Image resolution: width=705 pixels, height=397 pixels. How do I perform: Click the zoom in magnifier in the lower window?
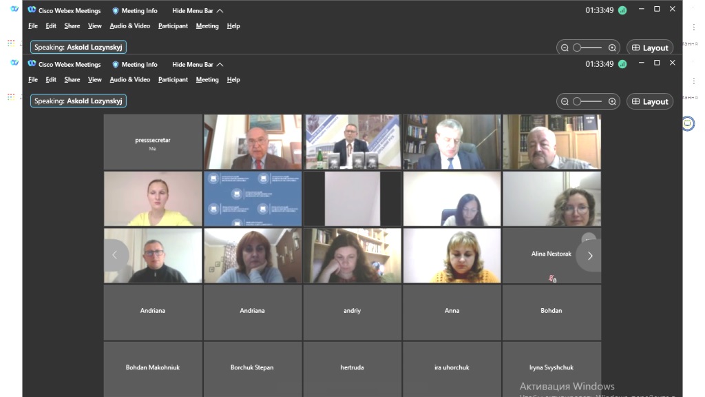pos(612,101)
